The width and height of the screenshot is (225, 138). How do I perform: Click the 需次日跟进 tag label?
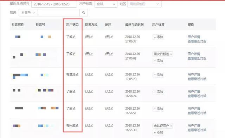click(x=161, y=54)
